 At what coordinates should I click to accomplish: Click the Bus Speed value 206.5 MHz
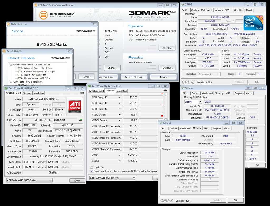coord(208,62)
